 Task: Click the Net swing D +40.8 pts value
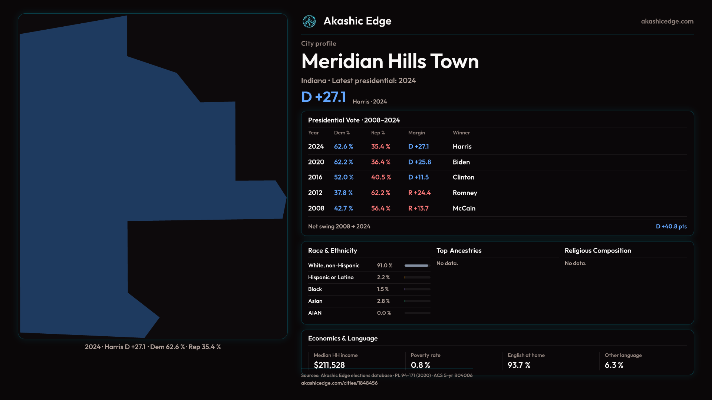click(671, 226)
